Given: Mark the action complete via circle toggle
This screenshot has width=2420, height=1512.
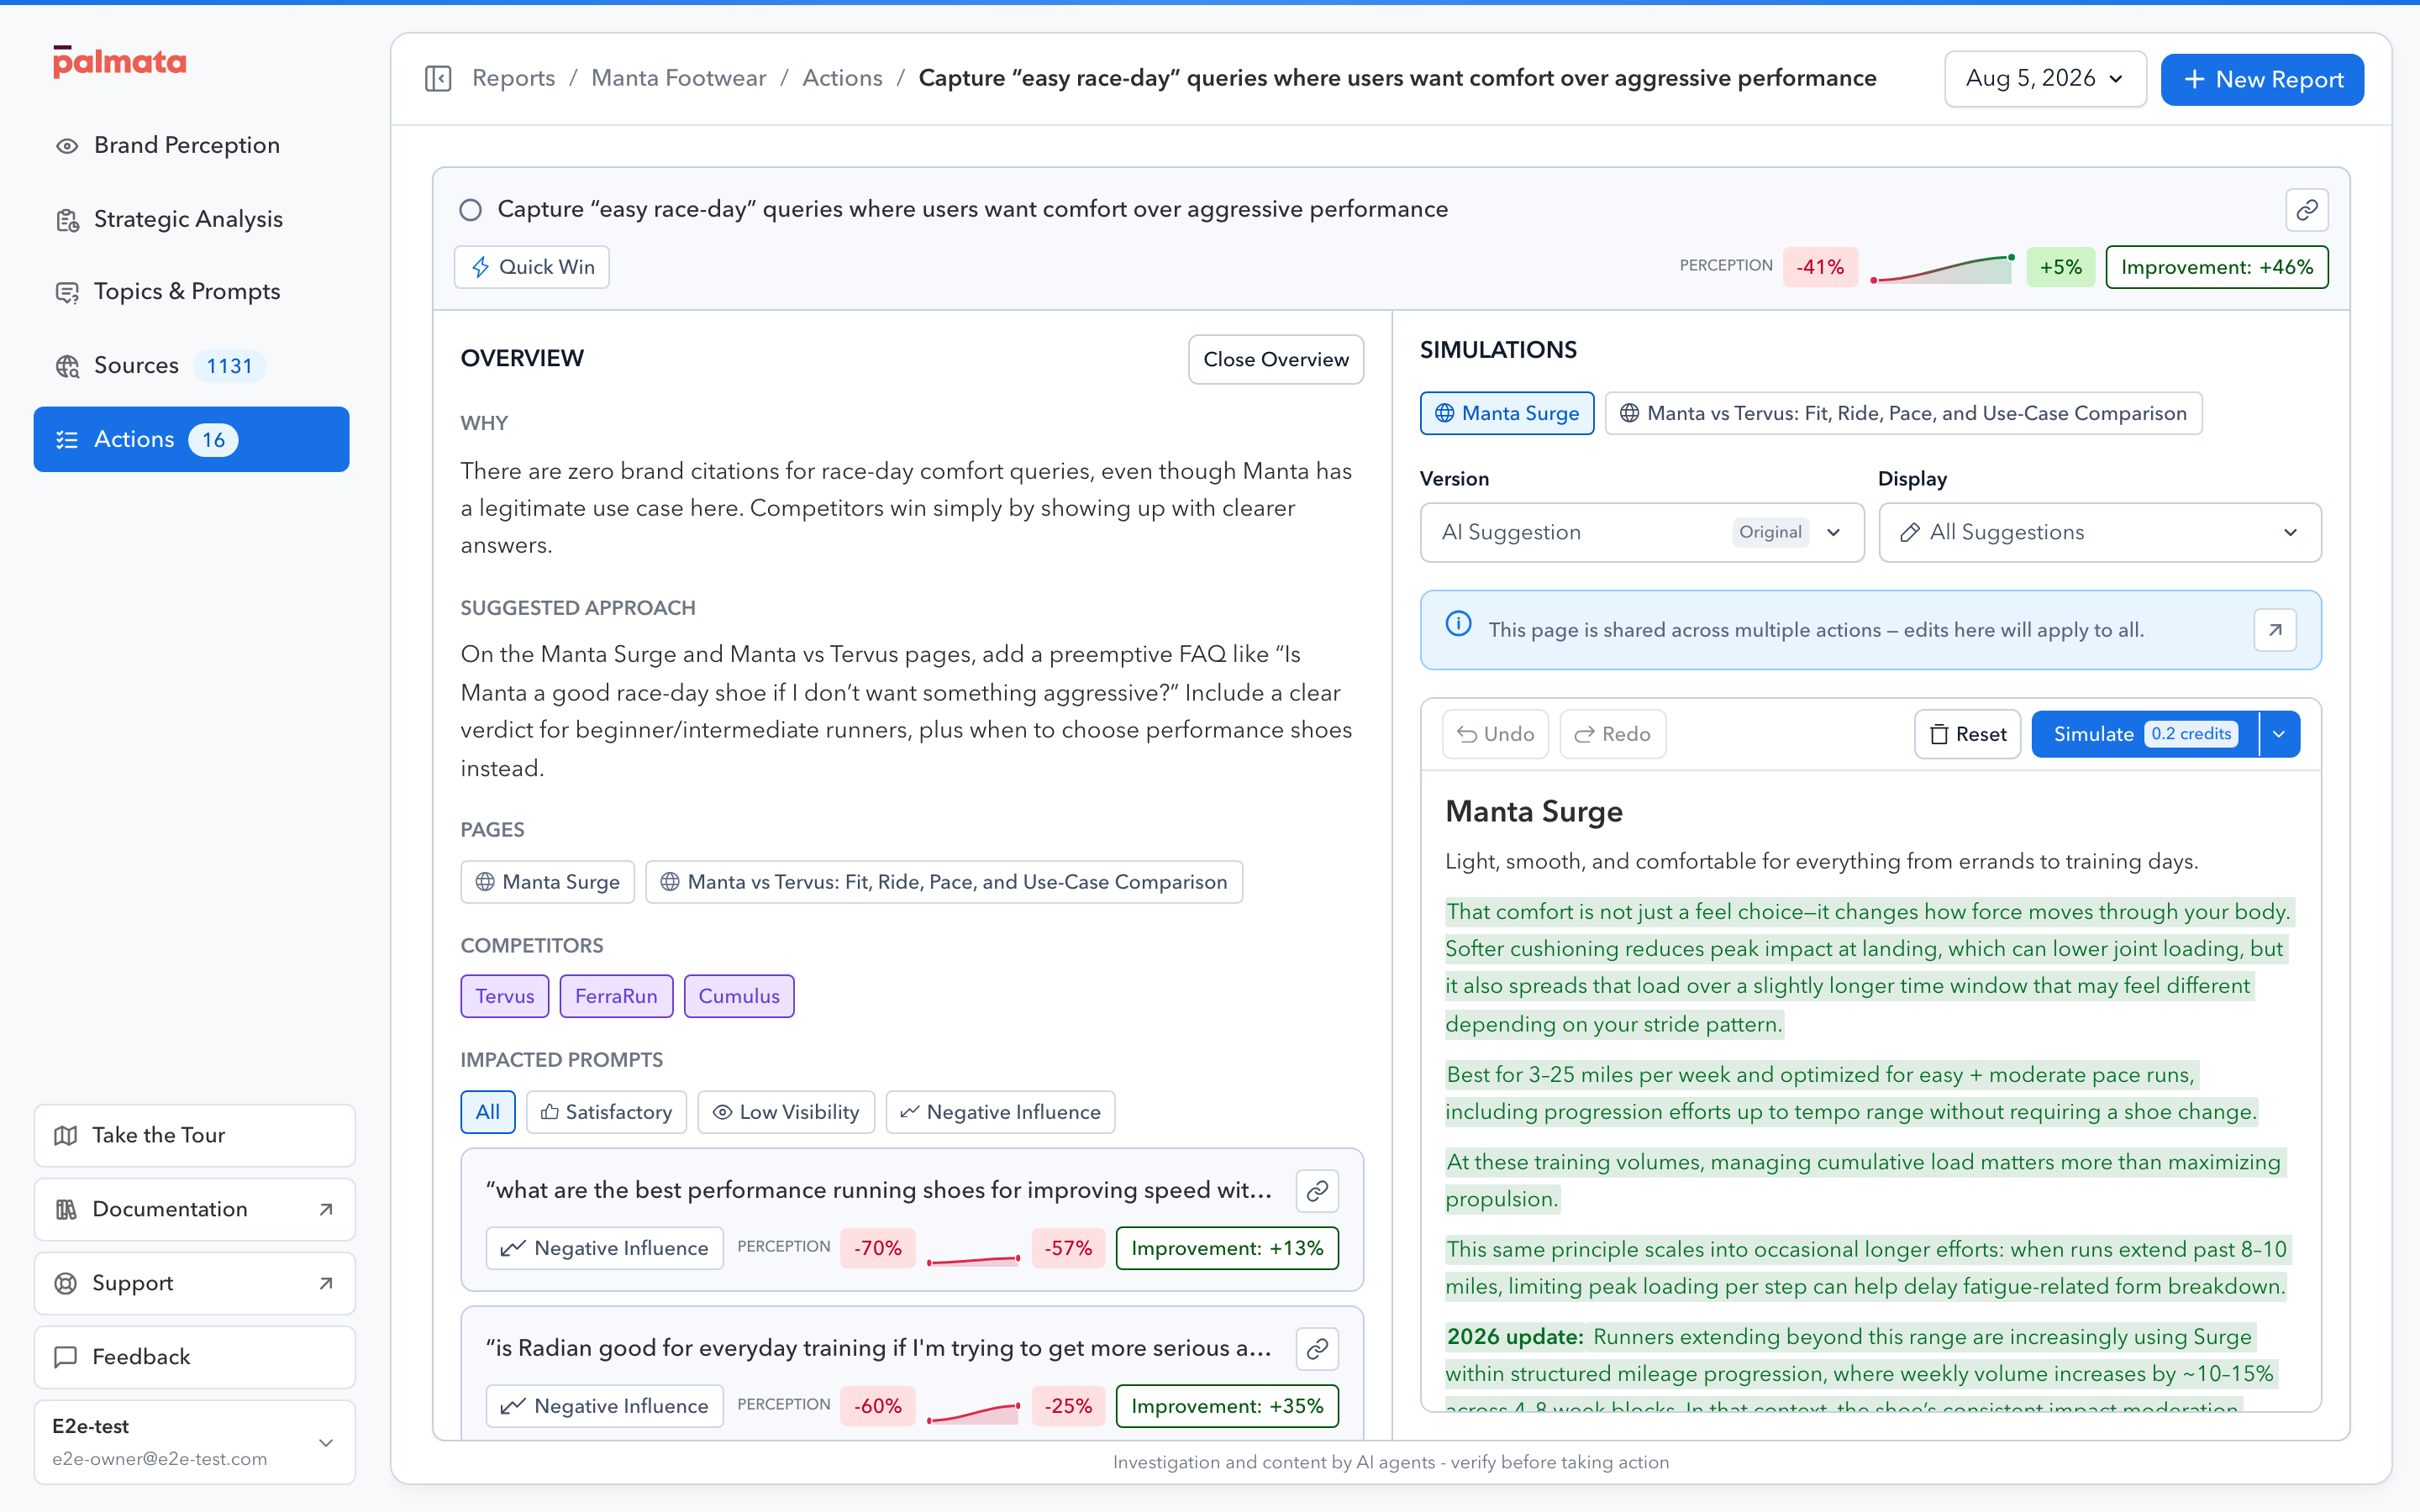Looking at the screenshot, I should [471, 209].
